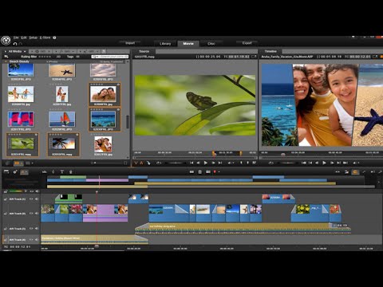
Task: Click the Export button
Action: click(x=247, y=43)
